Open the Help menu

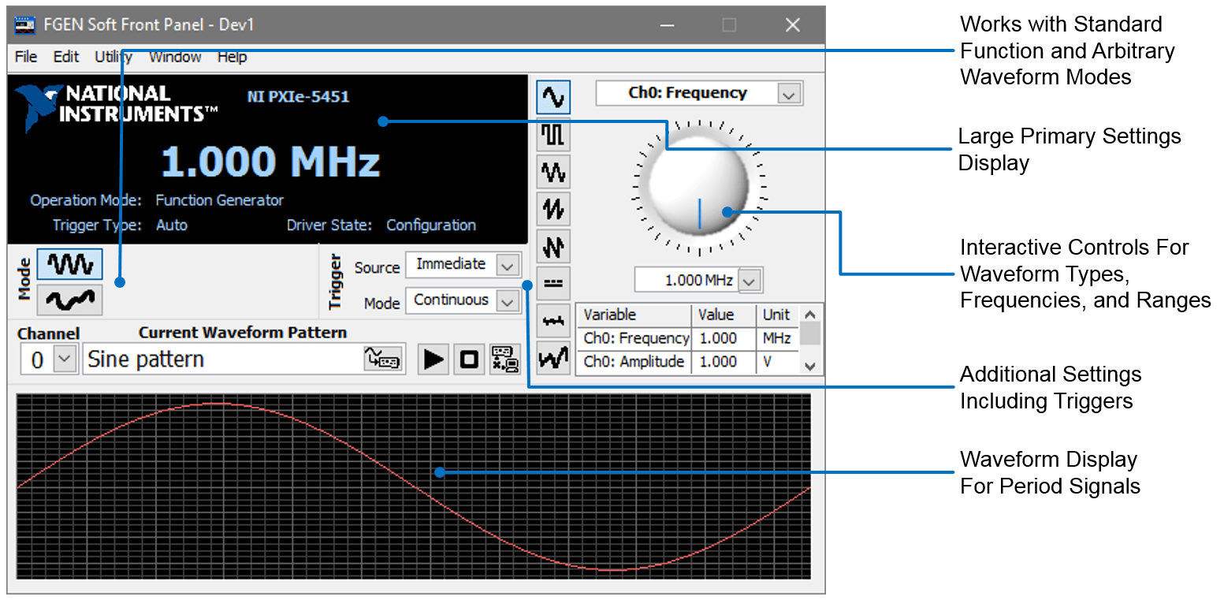coord(233,57)
